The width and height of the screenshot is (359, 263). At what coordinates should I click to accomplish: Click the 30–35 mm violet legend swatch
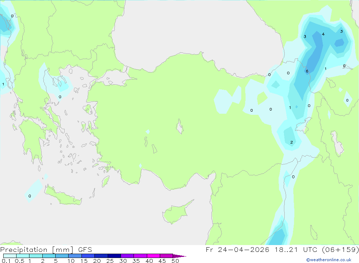pos(127,256)
